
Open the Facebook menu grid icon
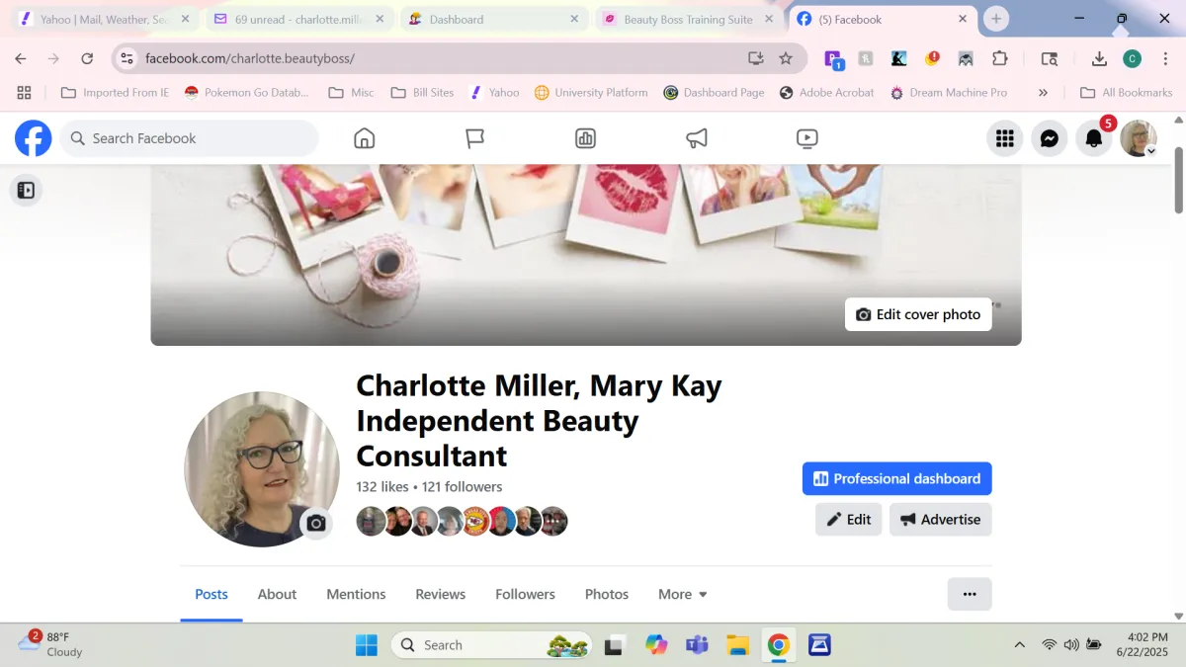[1005, 138]
